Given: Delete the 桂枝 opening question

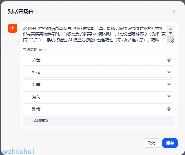Looking at the screenshot, I should [x=169, y=72].
